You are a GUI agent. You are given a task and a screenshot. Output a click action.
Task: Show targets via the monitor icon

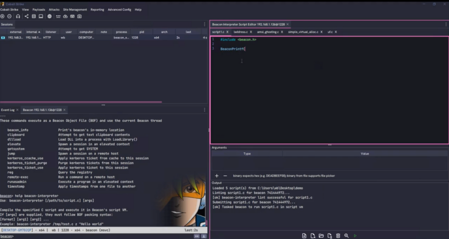click(41, 16)
